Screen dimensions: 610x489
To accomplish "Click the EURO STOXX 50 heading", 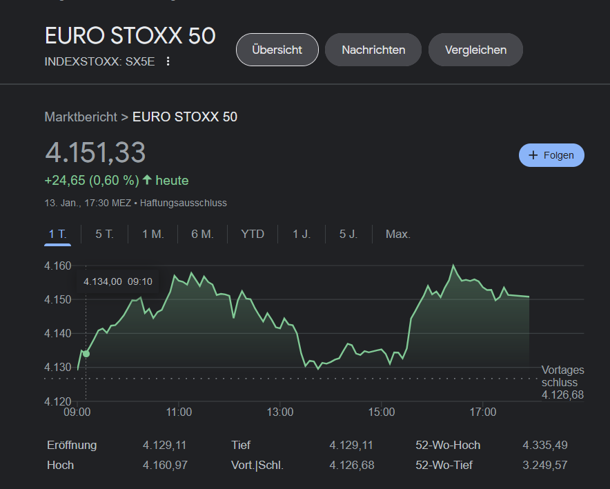I will click(130, 36).
